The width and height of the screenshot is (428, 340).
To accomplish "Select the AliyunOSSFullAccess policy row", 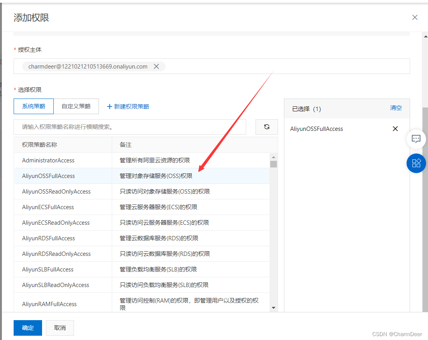I will [x=142, y=176].
